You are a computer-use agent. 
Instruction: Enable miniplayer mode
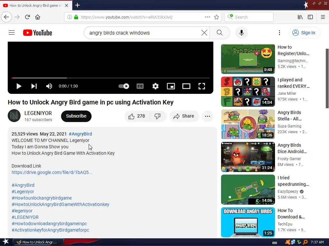tap(171, 86)
